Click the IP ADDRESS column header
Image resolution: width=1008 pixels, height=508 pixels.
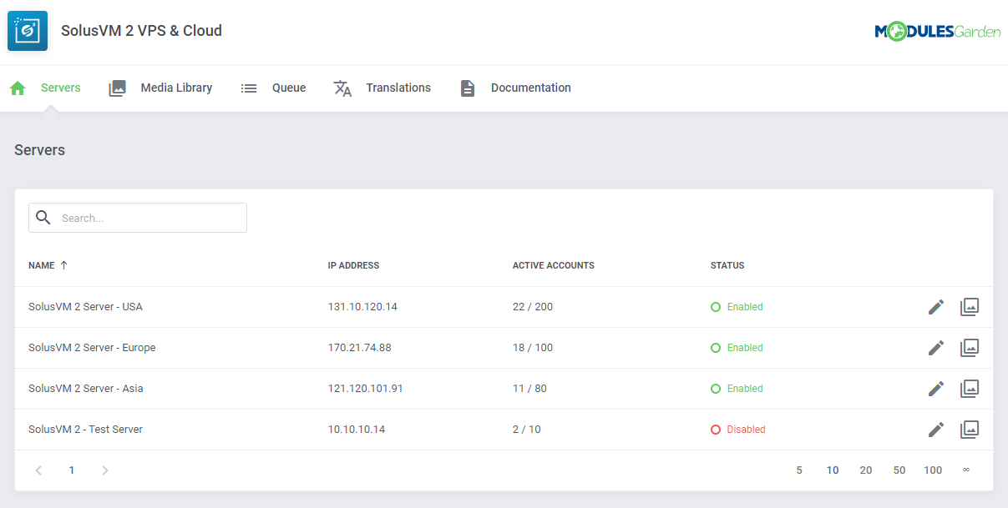pos(353,265)
